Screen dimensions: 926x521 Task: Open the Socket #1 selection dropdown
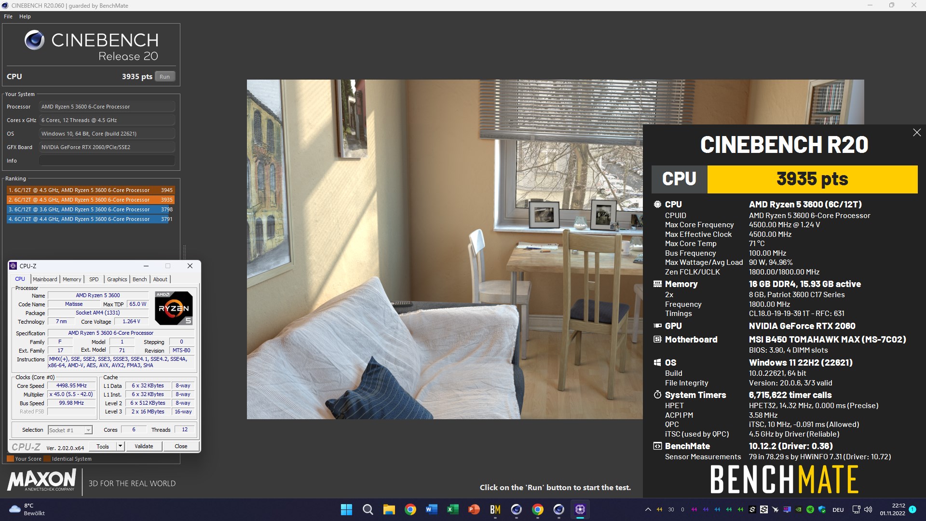click(70, 430)
